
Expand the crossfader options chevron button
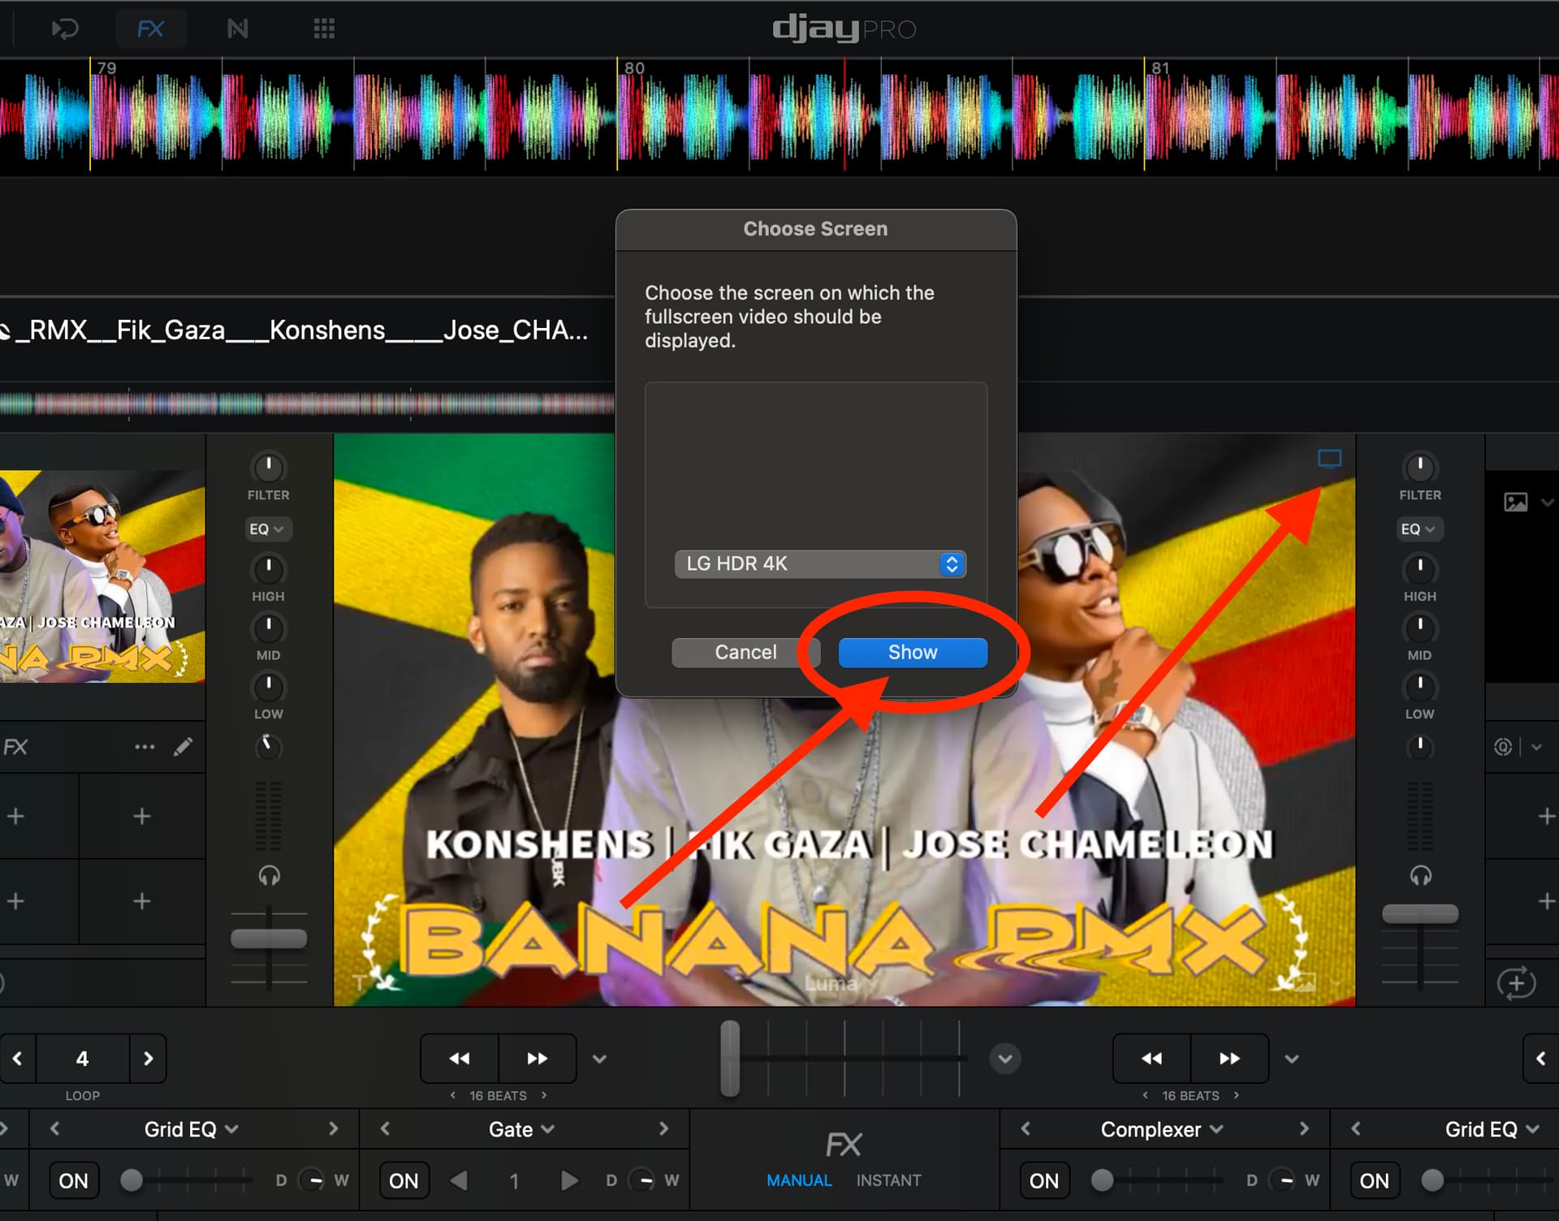coord(1005,1059)
